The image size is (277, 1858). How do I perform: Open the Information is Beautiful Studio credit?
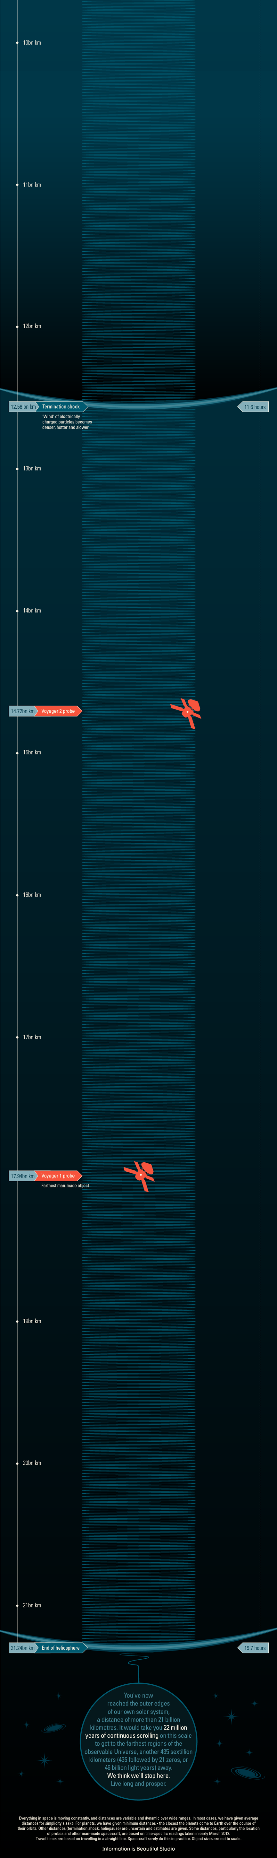pos(138,1849)
